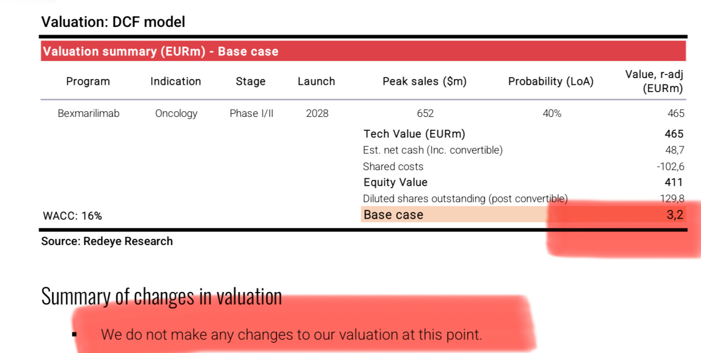Select the Bexmarilimab program cell
This screenshot has width=701, height=353.
point(88,114)
